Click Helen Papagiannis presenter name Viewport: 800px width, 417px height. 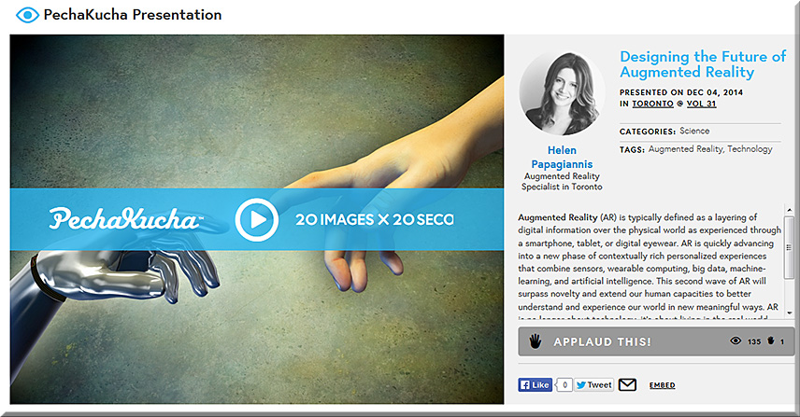point(562,158)
